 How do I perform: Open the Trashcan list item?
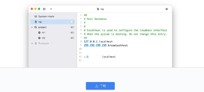[53, 43]
